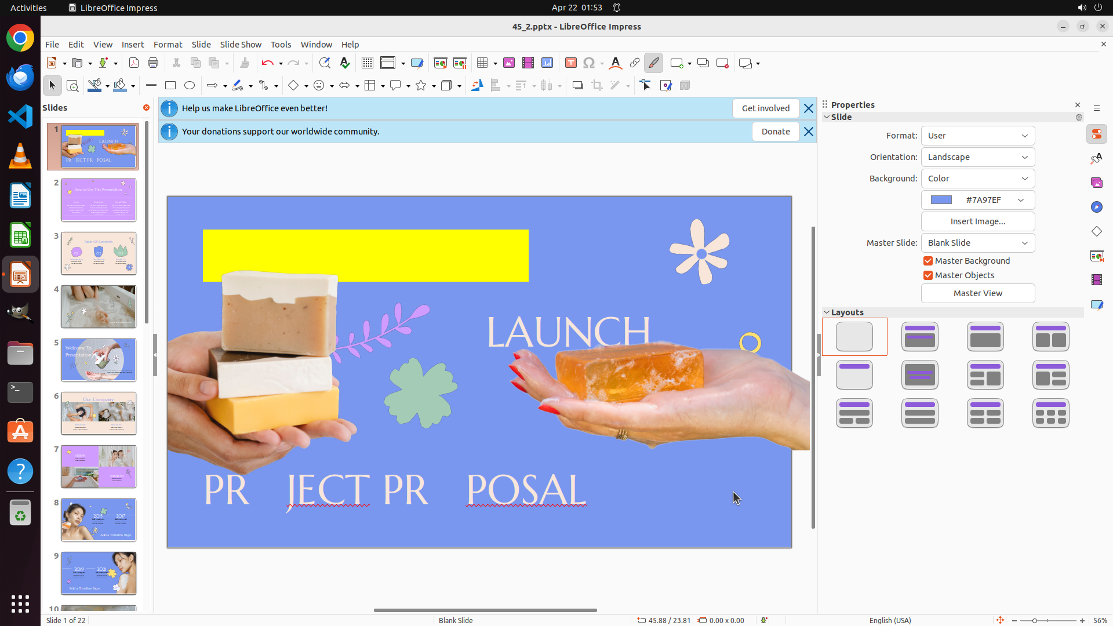This screenshot has height=626, width=1113.
Task: Toggle the Display Grid icon
Action: click(x=367, y=63)
